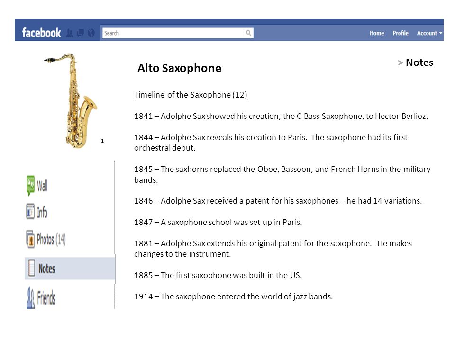Click the Notes breadcrumb heading
455x341 pixels.
(419, 63)
